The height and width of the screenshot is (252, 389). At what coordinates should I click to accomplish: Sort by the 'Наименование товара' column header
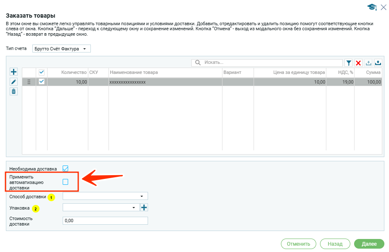point(165,73)
